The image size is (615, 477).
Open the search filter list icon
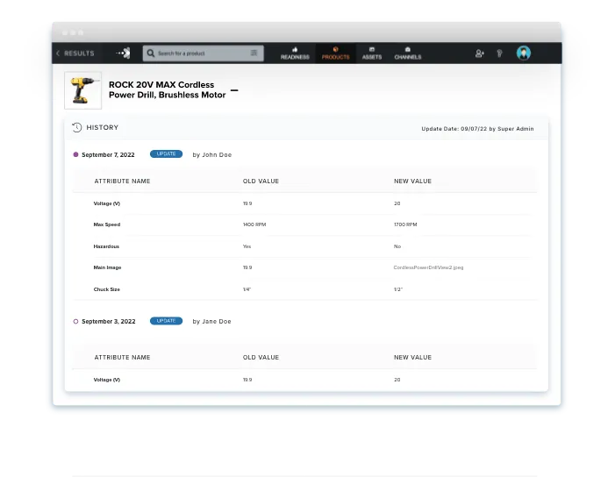(254, 53)
